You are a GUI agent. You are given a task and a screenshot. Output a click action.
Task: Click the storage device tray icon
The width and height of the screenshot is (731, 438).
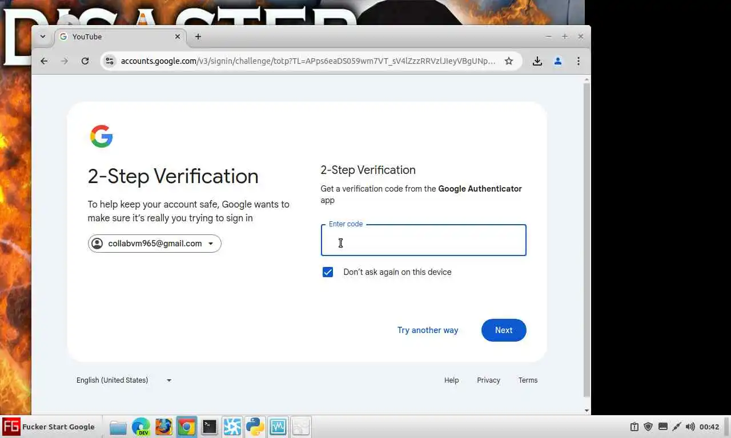(x=663, y=427)
